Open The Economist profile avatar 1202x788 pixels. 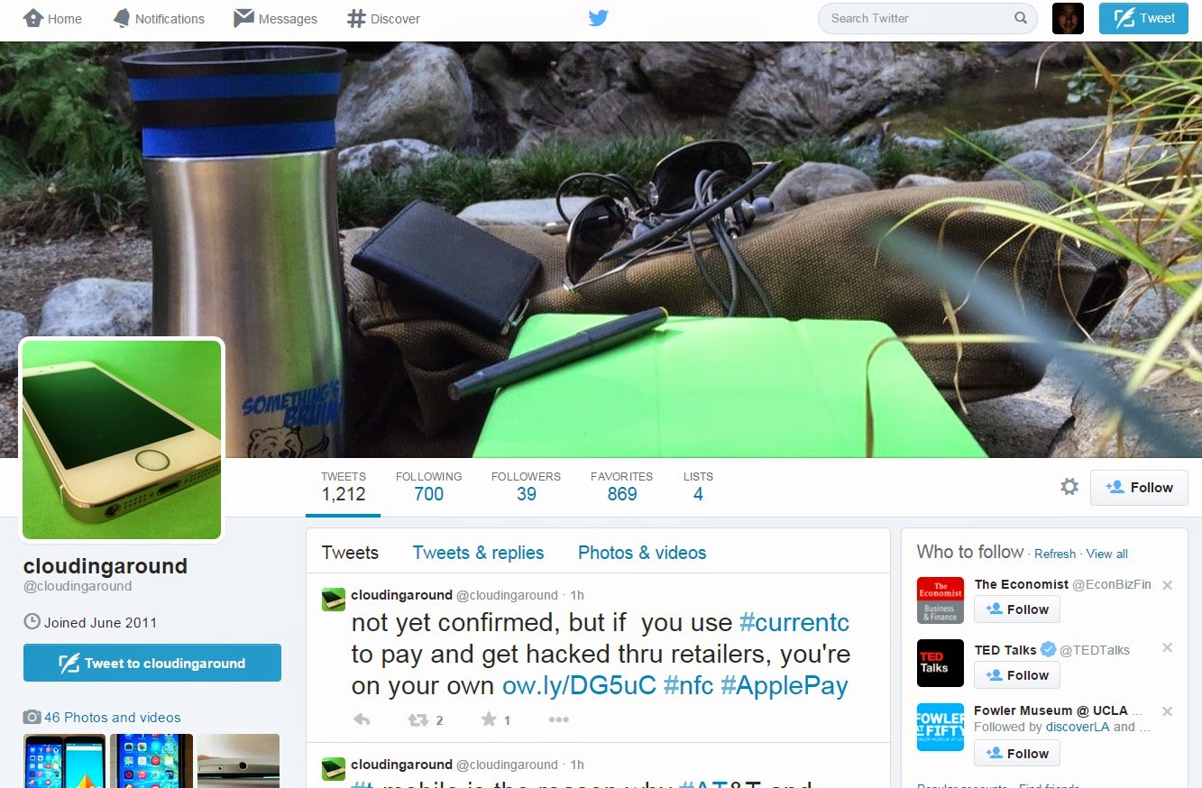click(x=940, y=600)
